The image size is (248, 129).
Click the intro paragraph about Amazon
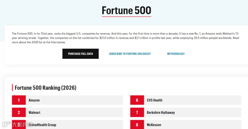pos(125,38)
